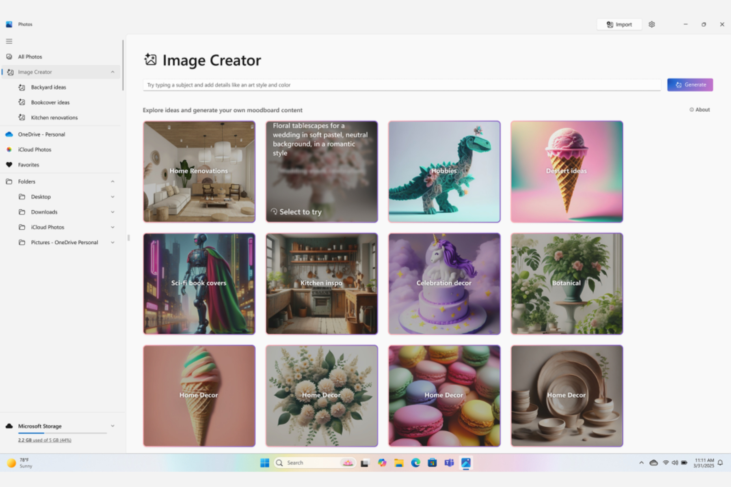
Task: Open the About link
Action: pos(699,109)
